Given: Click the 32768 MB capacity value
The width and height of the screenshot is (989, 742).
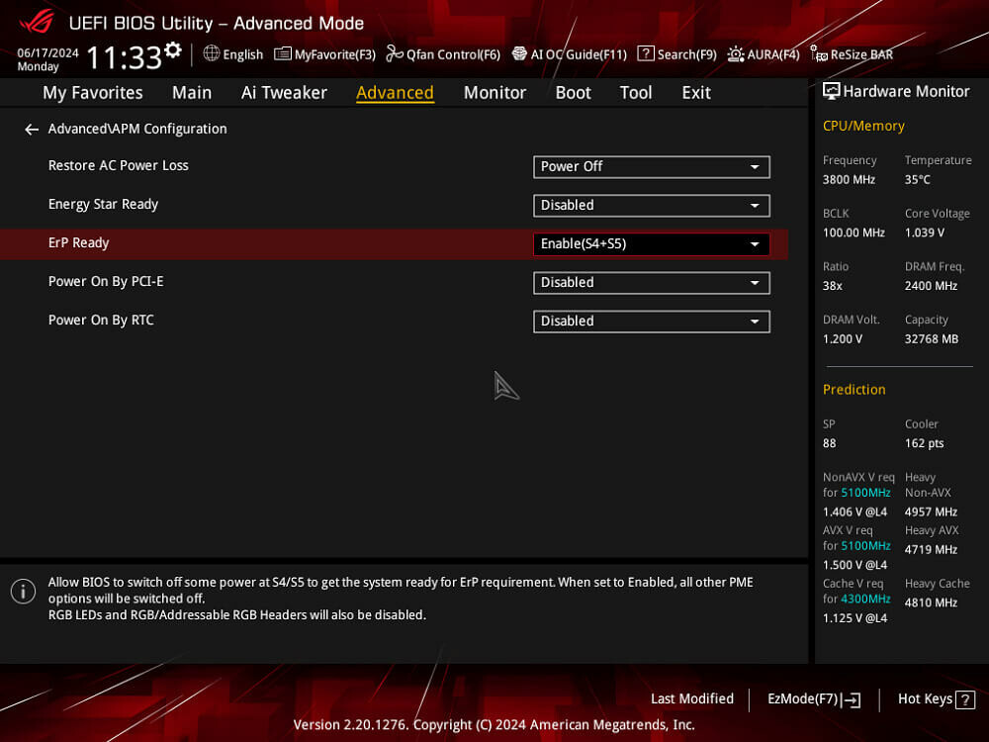Looking at the screenshot, I should tap(932, 339).
